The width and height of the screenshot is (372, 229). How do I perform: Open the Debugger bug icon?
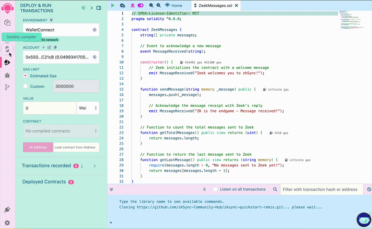(x=7, y=76)
